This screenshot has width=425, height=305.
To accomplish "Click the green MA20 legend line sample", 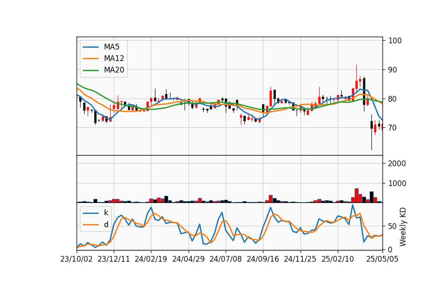I will (91, 70).
